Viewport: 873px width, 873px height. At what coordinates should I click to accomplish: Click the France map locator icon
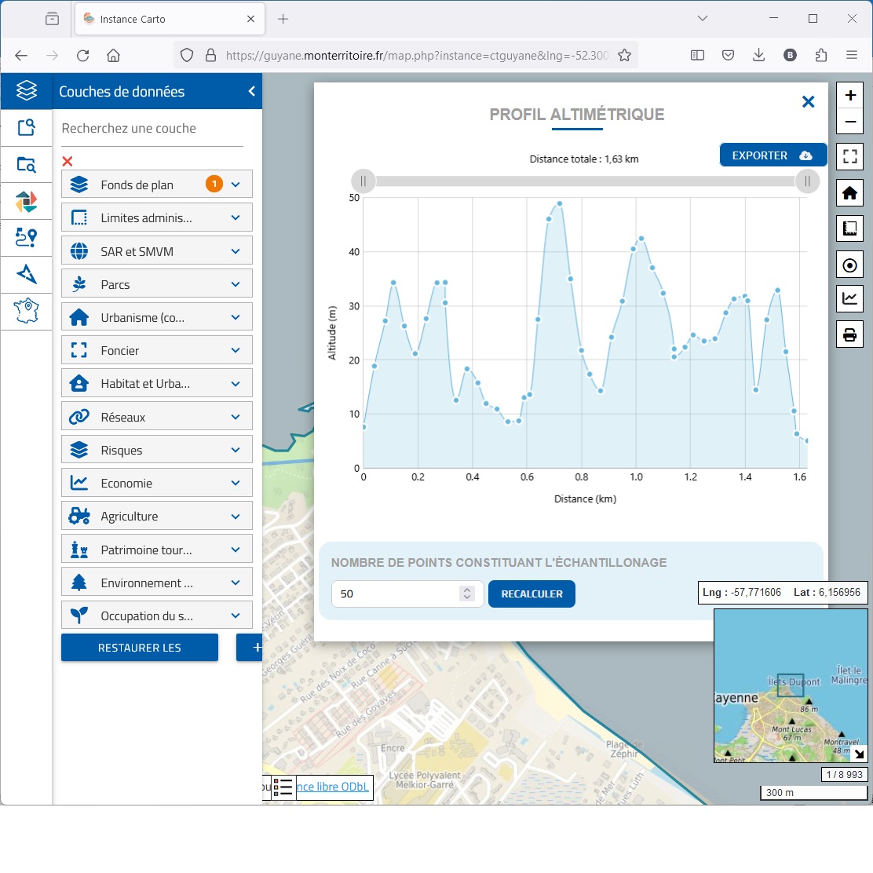tap(27, 310)
